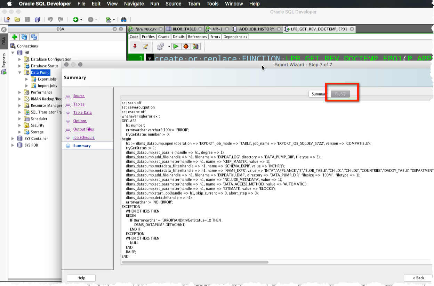This screenshot has height=286, width=434.
Task: Click the PL/SQL code horizontal scrollbar
Action: point(195,262)
